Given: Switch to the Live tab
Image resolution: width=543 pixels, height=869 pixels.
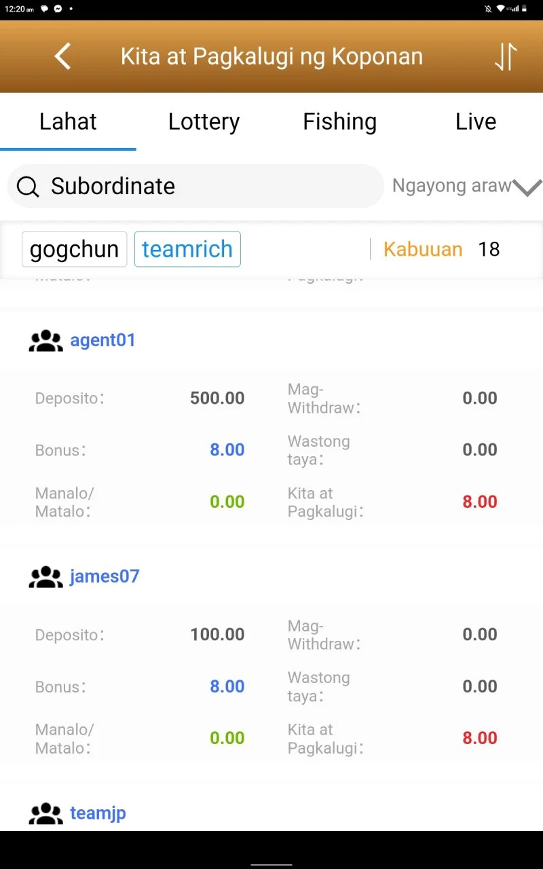Looking at the screenshot, I should tap(475, 122).
